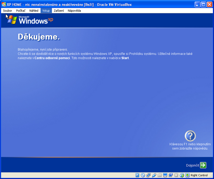Open the Počítač menu
Image resolution: width=214 pixels, height=179 pixels.
coord(21,11)
